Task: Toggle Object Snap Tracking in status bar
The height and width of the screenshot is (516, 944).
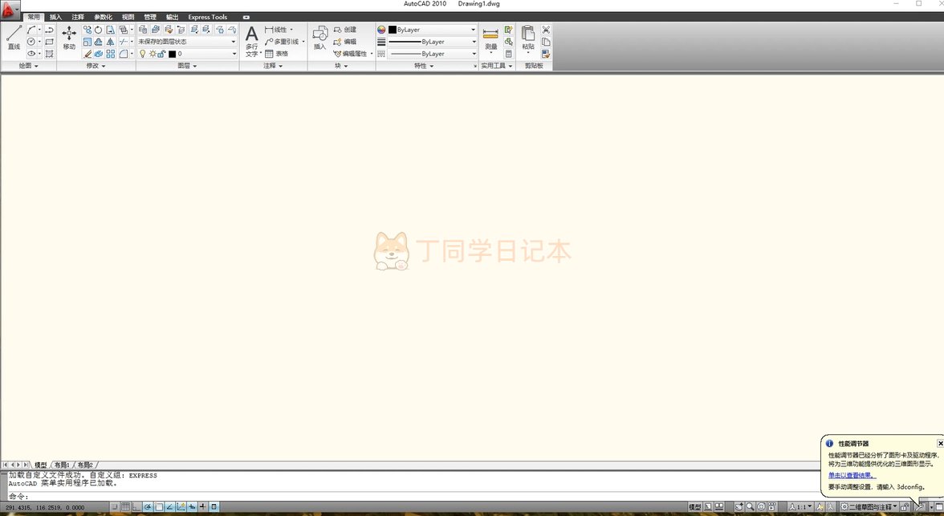Action: pyautogui.click(x=170, y=507)
